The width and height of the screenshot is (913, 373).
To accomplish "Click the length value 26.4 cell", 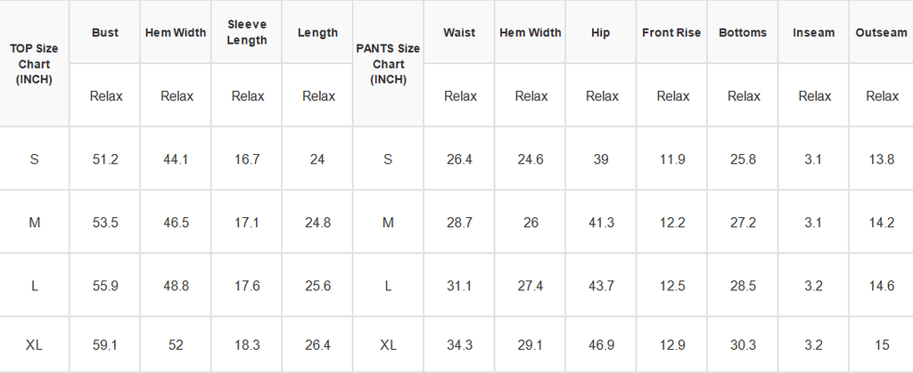I will pos(317,345).
